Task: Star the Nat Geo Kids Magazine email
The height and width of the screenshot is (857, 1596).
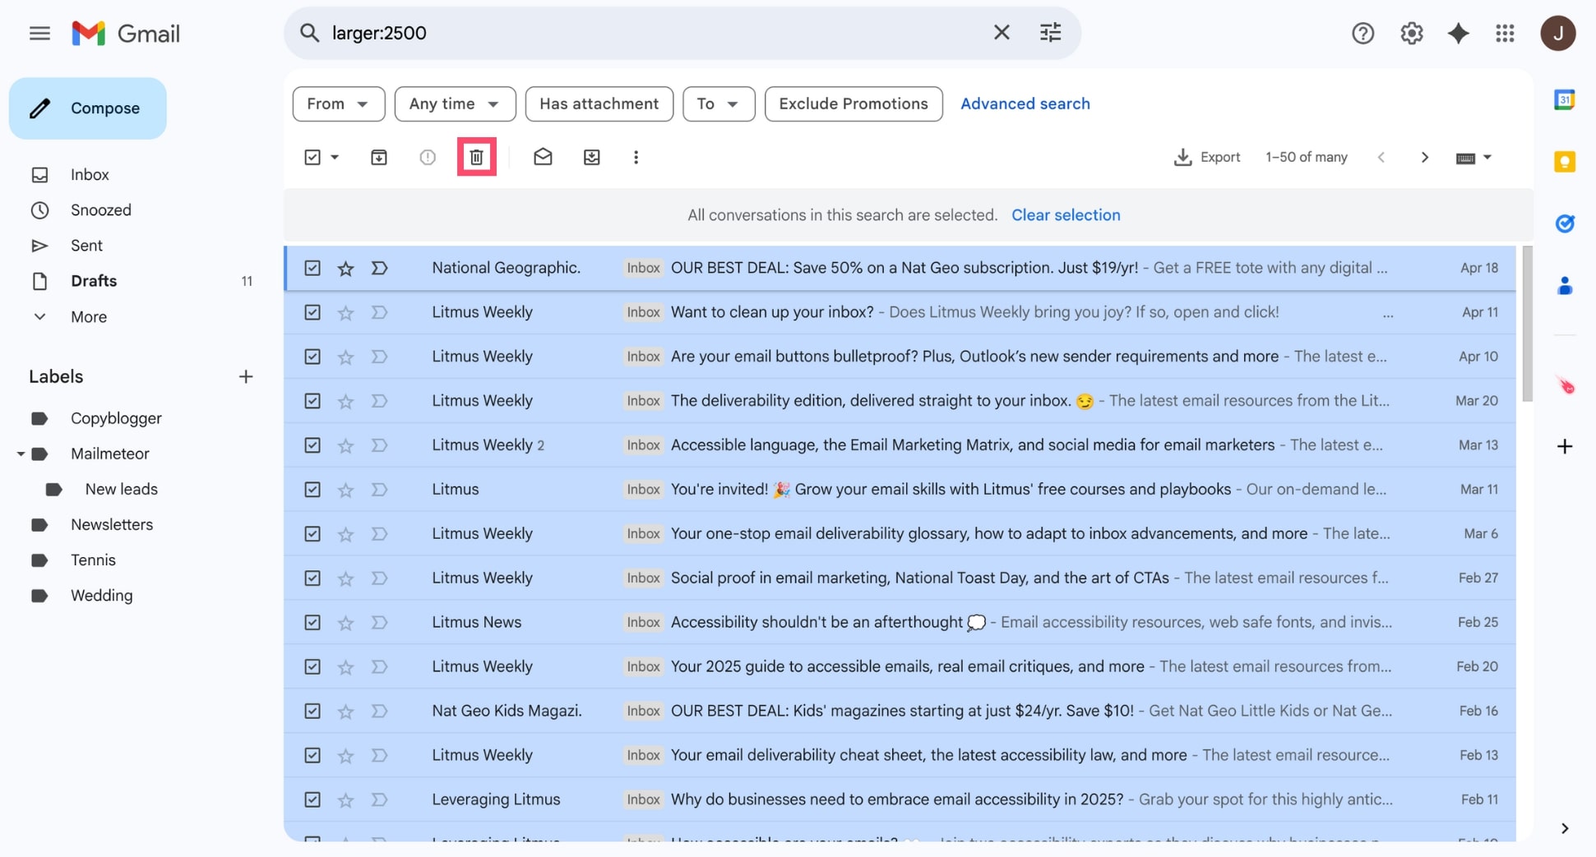Action: point(345,711)
